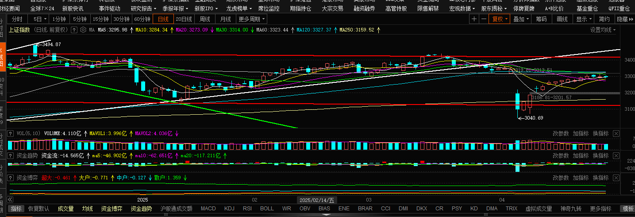
Task: Click 简约 simple mode button
Action: click(604, 19)
